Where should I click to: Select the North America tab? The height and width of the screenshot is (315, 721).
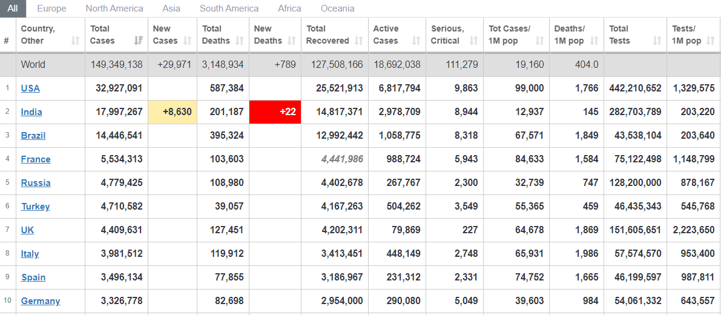(x=114, y=8)
